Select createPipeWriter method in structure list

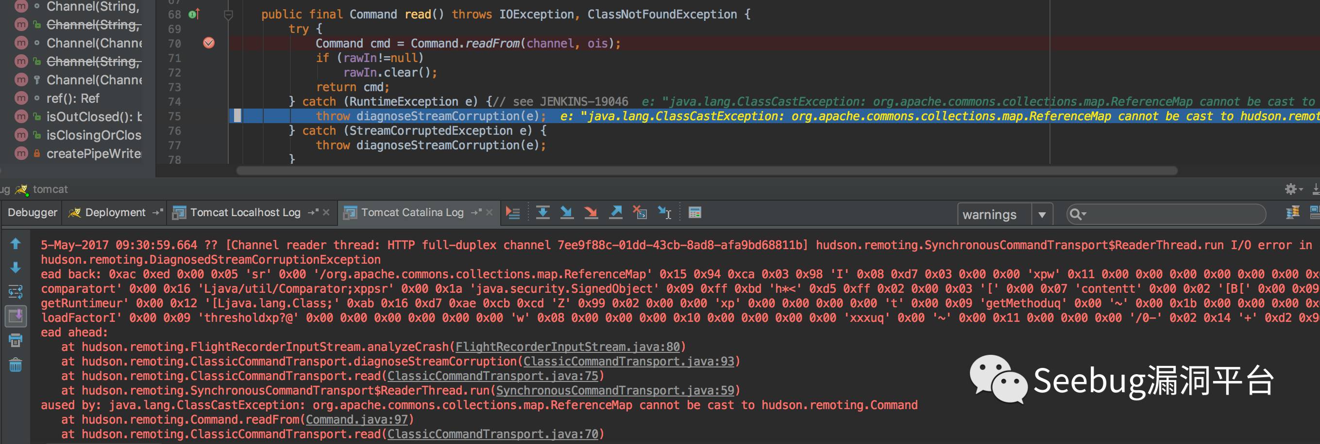[94, 154]
